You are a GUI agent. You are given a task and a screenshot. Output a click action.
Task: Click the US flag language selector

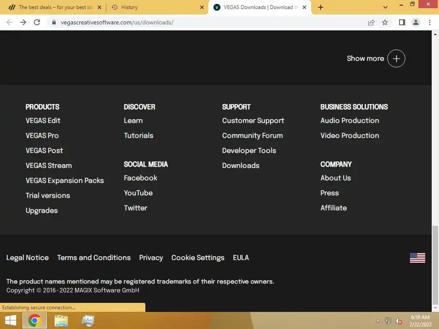point(418,257)
